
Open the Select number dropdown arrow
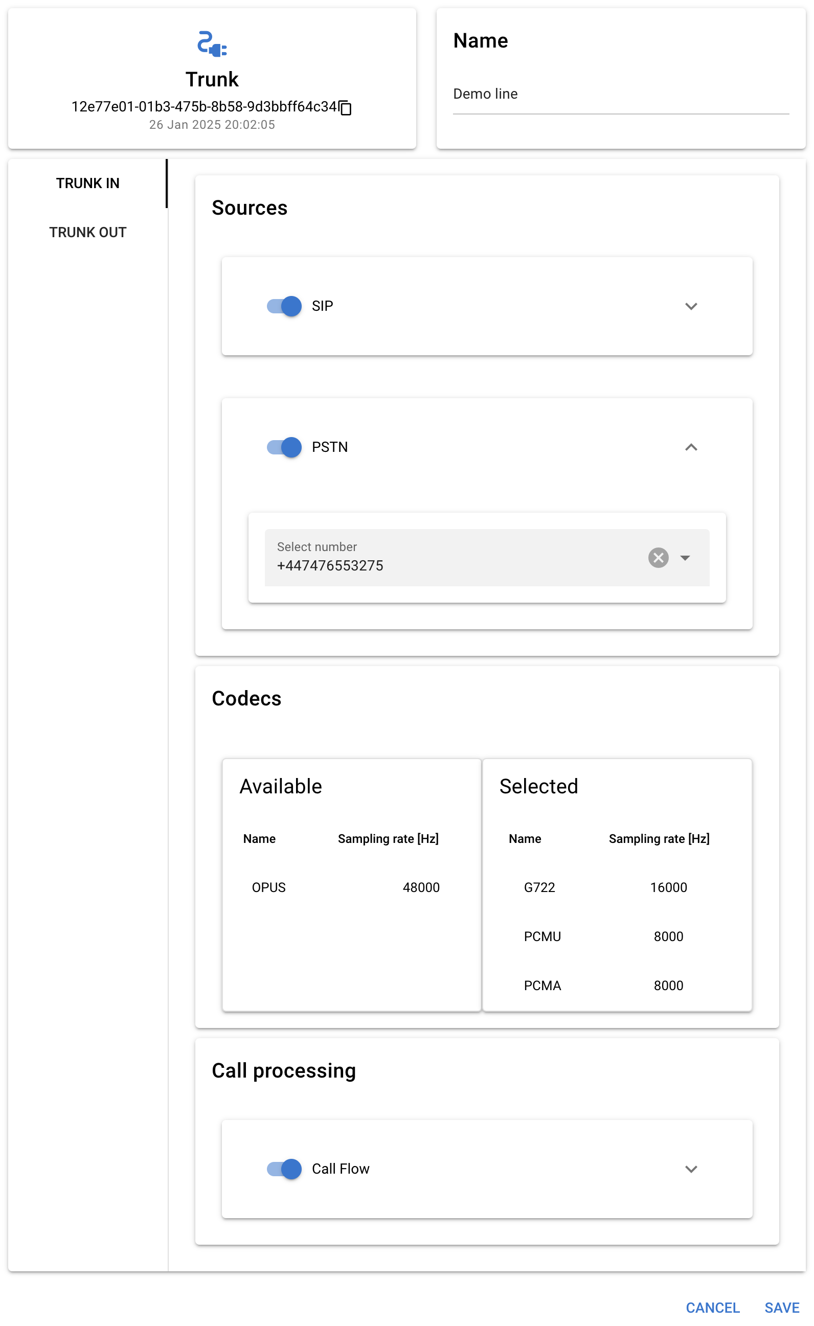tap(685, 558)
